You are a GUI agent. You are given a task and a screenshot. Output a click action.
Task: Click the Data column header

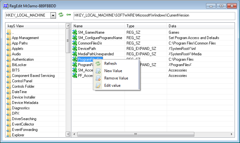(x=200, y=26)
